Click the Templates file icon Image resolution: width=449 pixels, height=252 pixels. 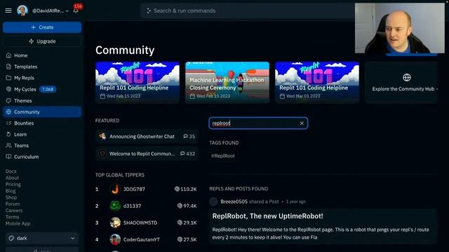coord(8,66)
